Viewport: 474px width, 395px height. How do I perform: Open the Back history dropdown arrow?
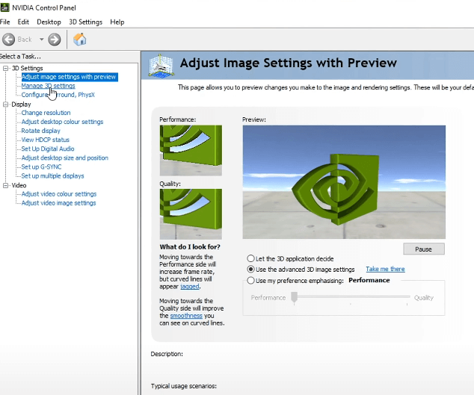41,40
